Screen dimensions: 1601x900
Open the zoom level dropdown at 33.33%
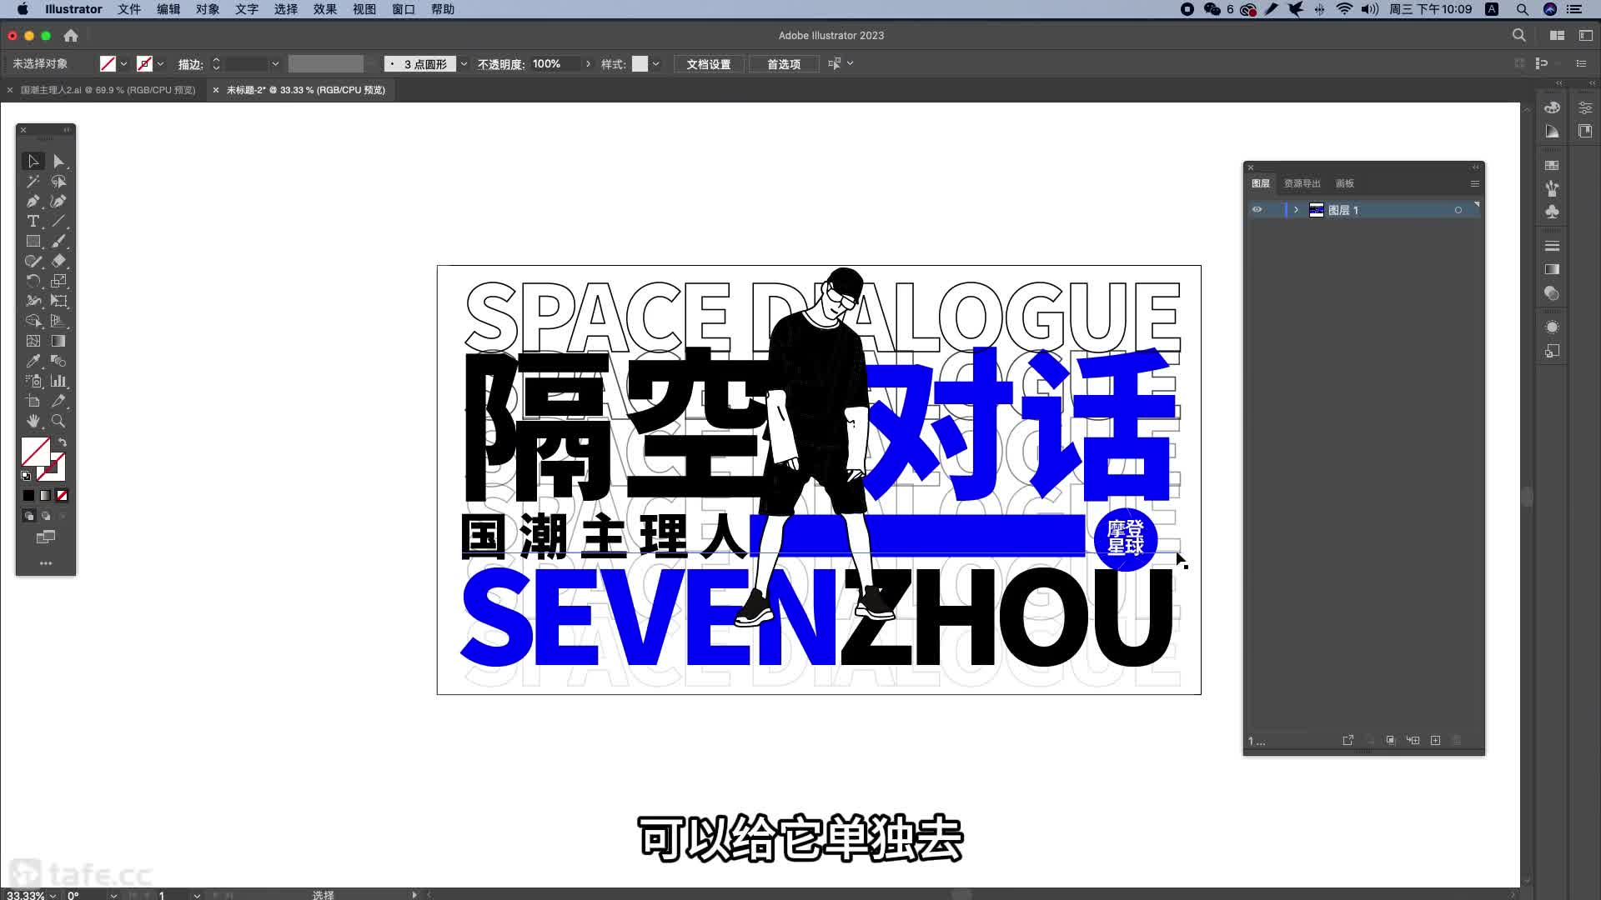[53, 895]
